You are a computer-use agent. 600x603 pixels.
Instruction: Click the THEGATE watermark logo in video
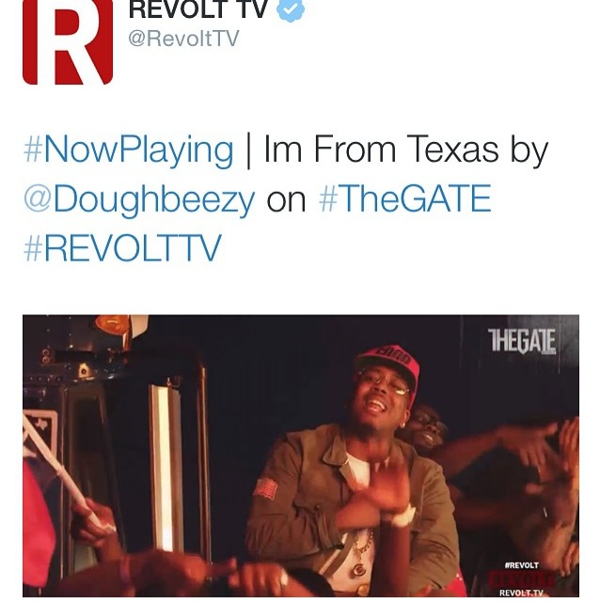click(522, 341)
